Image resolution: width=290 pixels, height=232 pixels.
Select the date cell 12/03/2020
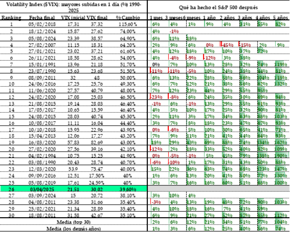coord(42,169)
